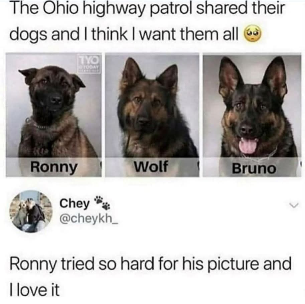Click the TYO watermark logo on Ronny's photo
The width and height of the screenshot is (305, 304).
point(90,64)
